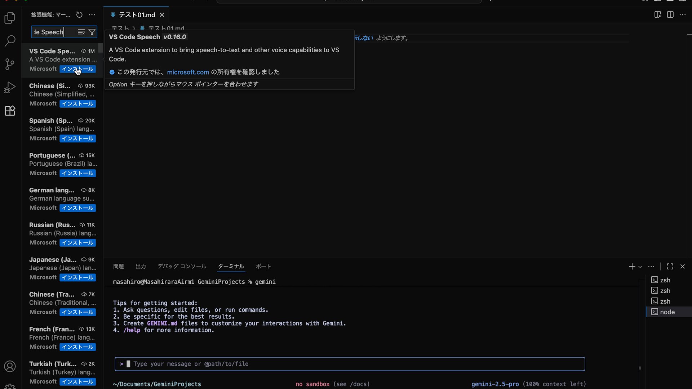Open the Explorer view in the activity bar
This screenshot has height=389, width=692.
[10, 18]
